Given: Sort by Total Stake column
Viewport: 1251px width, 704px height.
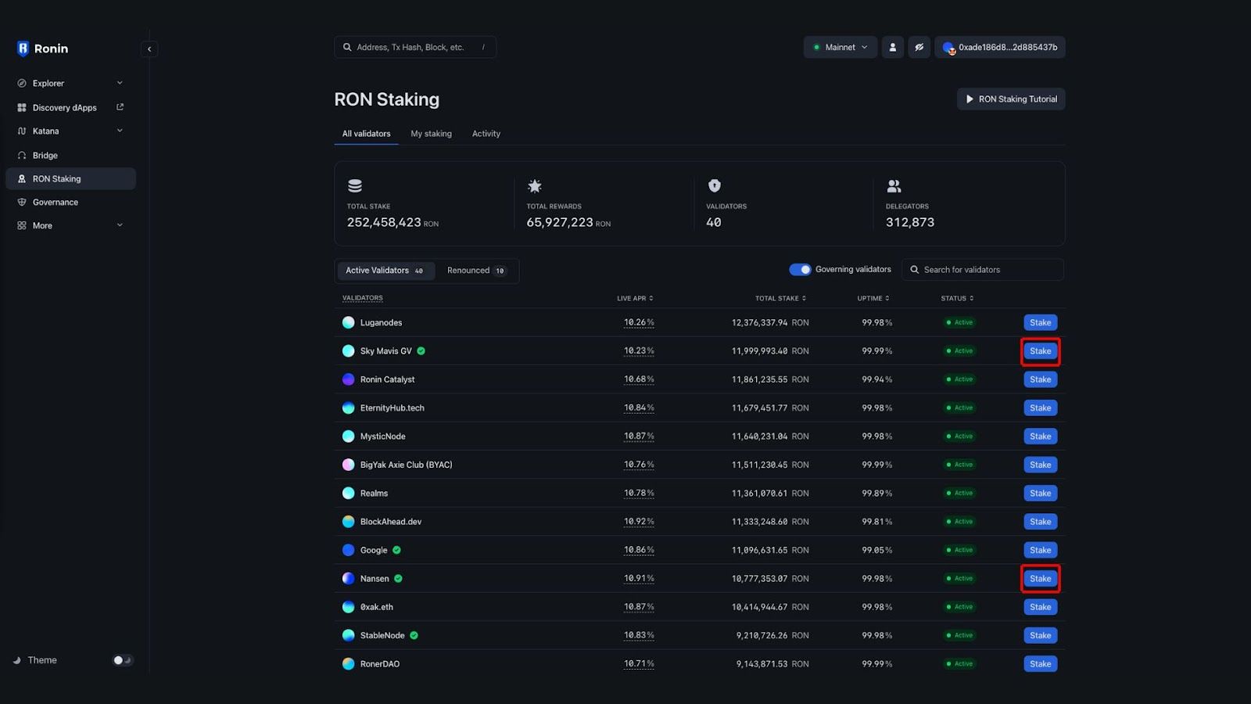Looking at the screenshot, I should [x=780, y=298].
